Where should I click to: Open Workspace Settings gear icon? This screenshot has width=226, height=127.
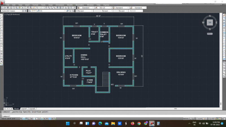[x=23, y=11]
